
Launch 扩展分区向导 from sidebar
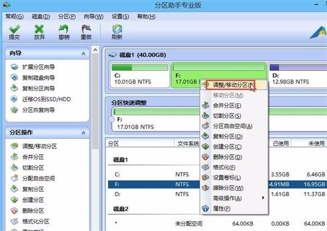point(39,67)
